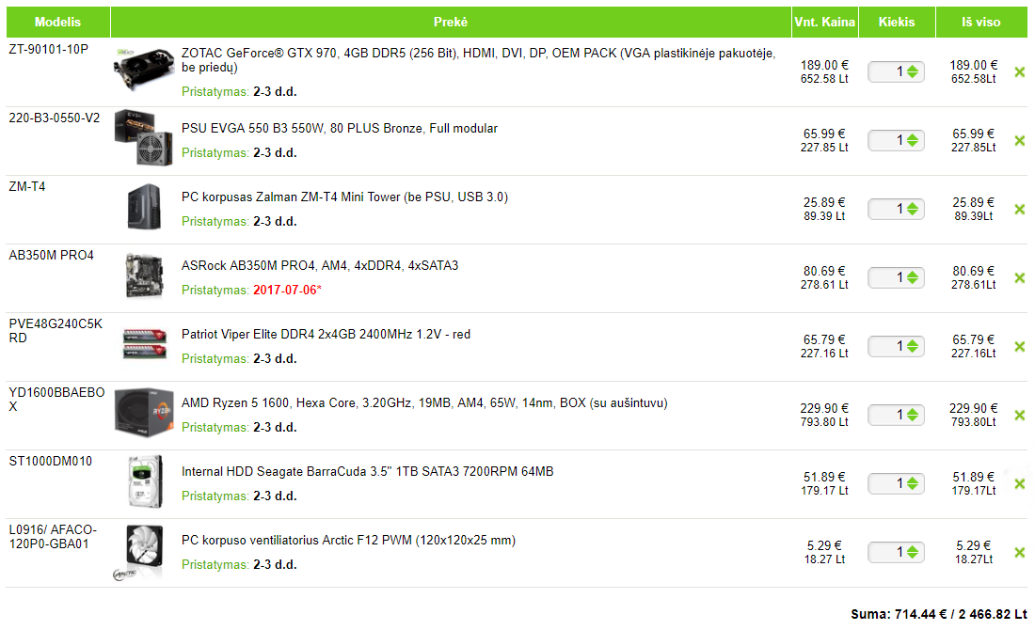The height and width of the screenshot is (630, 1035).
Task: Open AMD Ryzen 5 1600 product link
Action: click(x=424, y=402)
